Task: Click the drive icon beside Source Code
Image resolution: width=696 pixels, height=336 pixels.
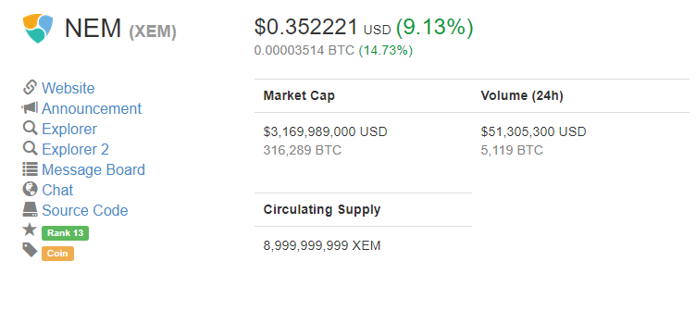Action: pos(30,208)
